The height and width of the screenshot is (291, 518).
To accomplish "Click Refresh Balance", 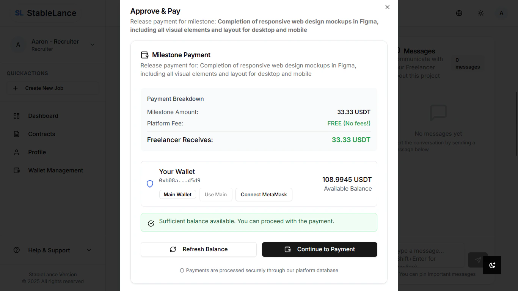I will click(198, 249).
